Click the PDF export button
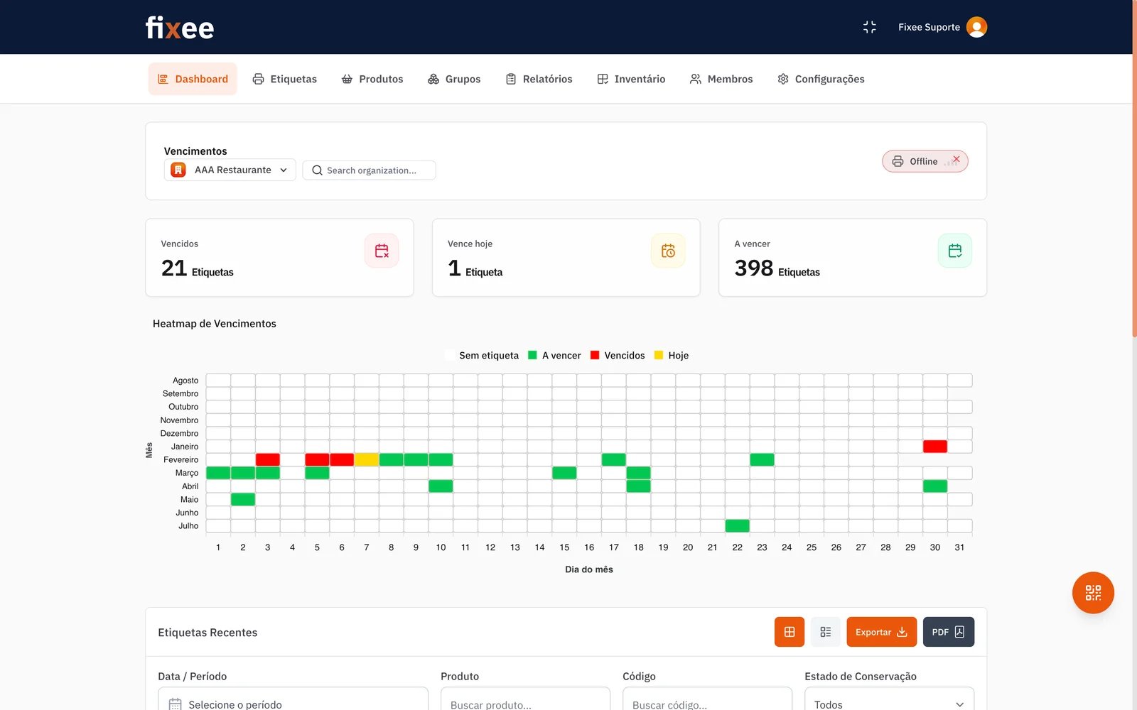 click(948, 632)
